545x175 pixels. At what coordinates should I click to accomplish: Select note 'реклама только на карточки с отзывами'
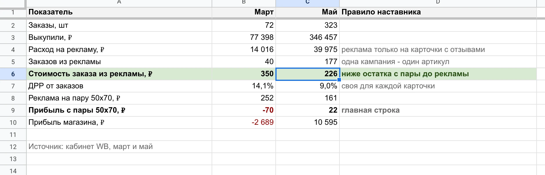[438, 50]
